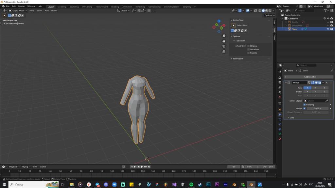Open Object Data green triangle tab
Screen dimensions: 335x188
(280, 134)
